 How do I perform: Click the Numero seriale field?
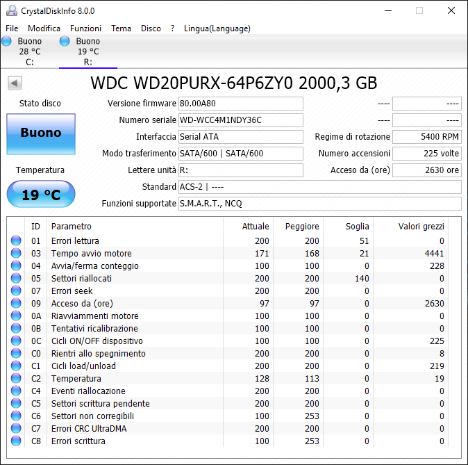pyautogui.click(x=240, y=120)
